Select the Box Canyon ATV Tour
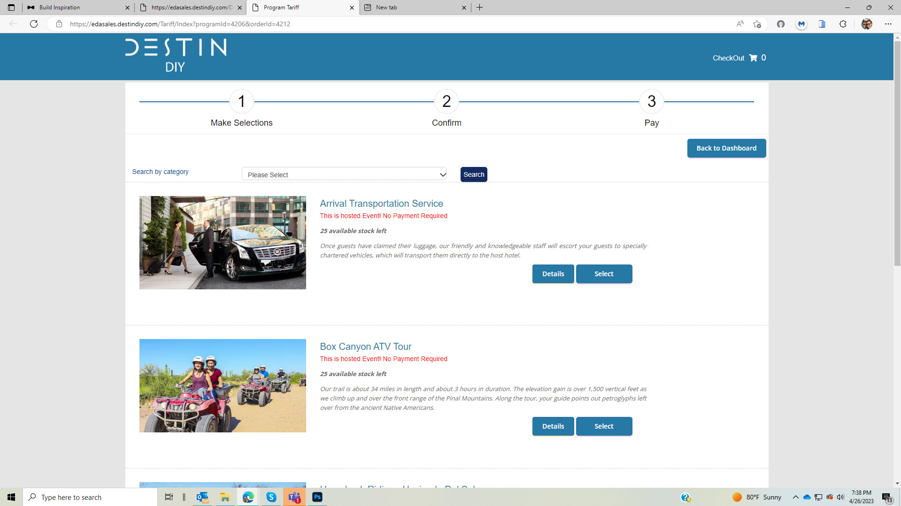 click(x=604, y=426)
